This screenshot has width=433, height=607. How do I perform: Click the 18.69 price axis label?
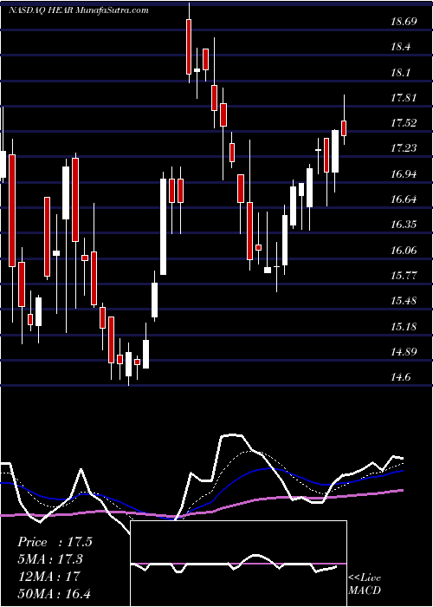(x=404, y=22)
